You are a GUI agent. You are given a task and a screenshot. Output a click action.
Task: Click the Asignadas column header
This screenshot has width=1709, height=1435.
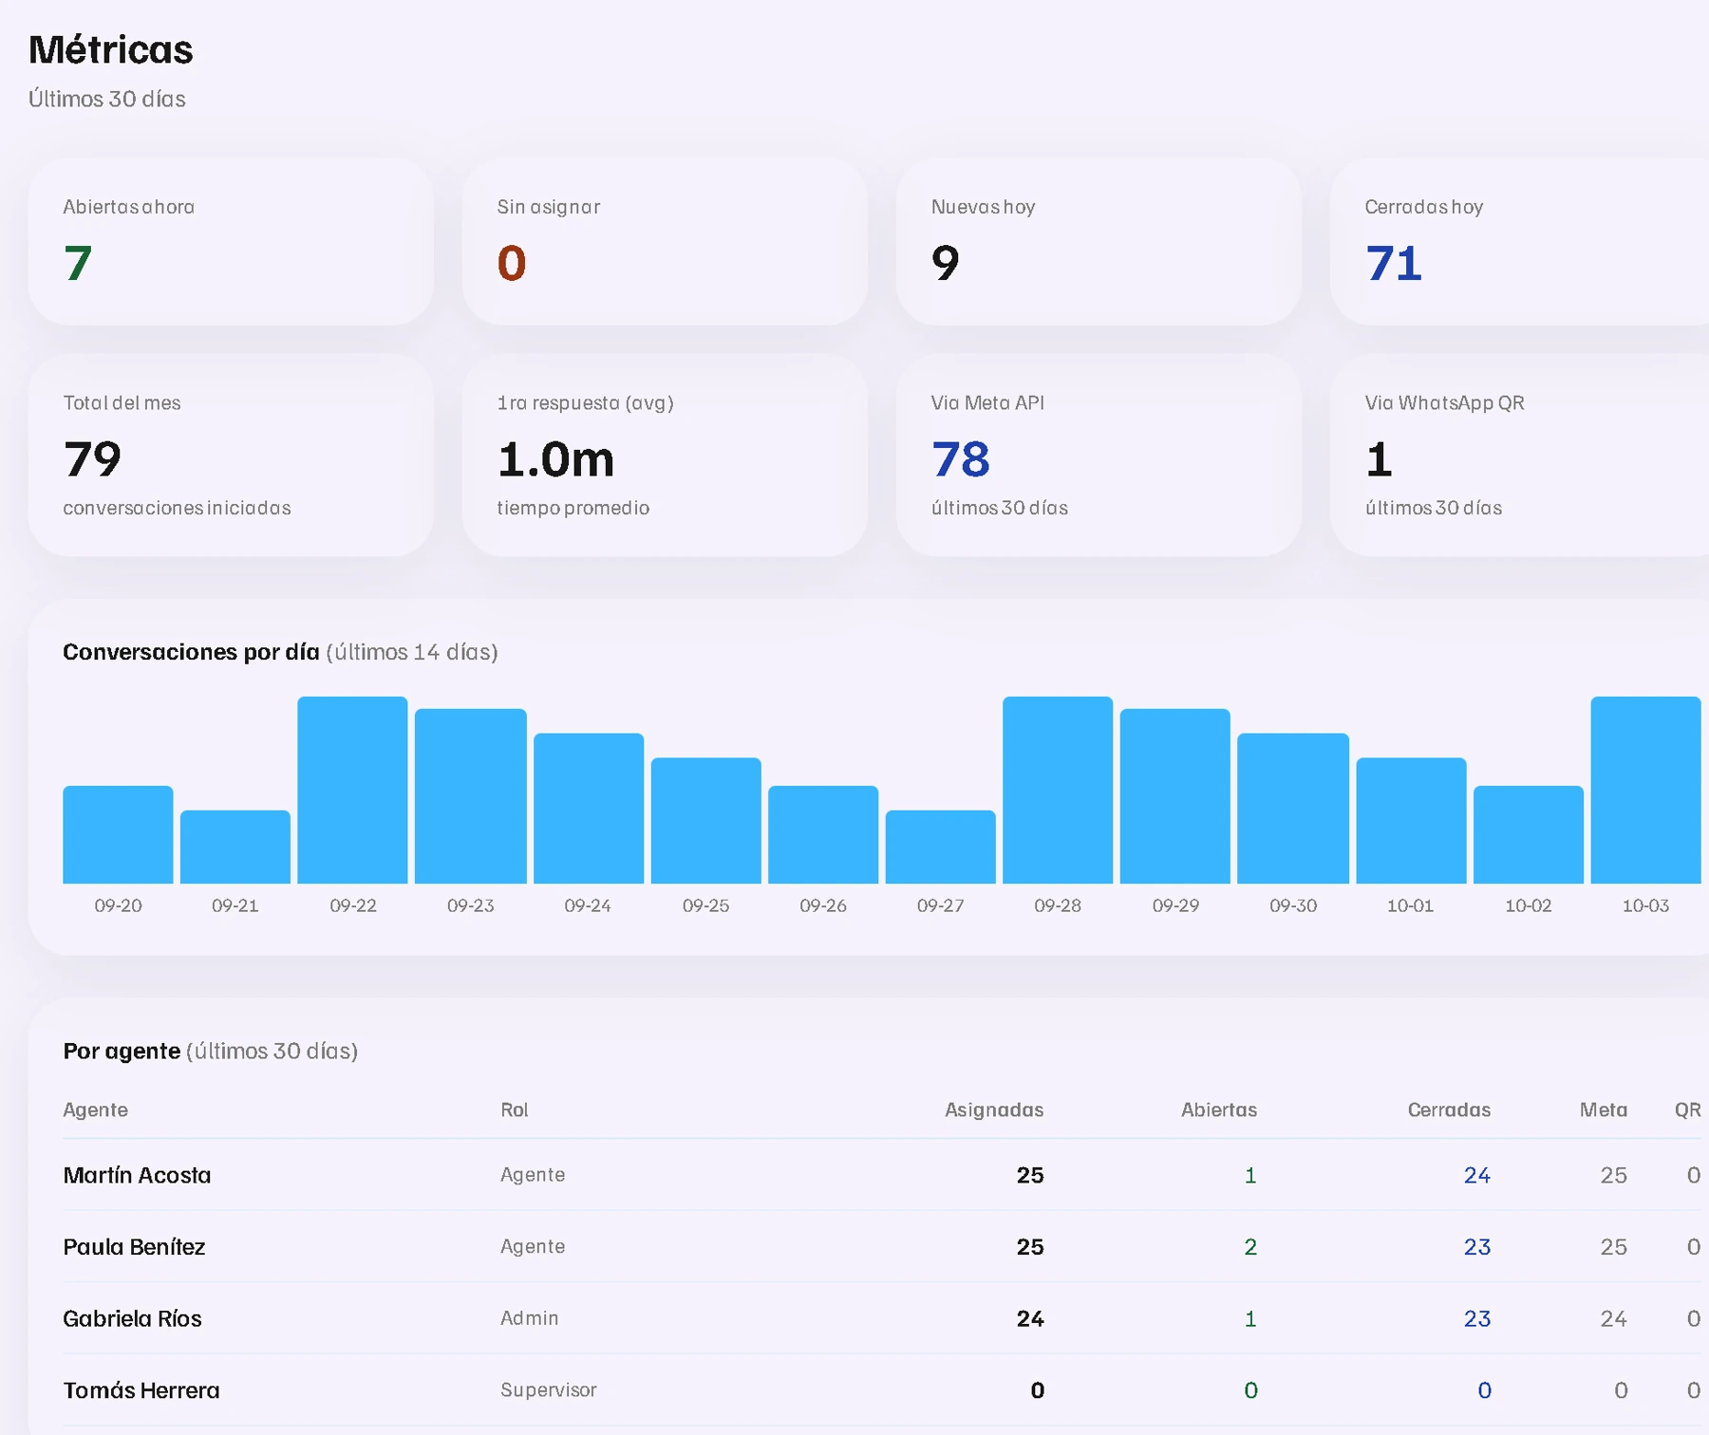pos(993,1109)
